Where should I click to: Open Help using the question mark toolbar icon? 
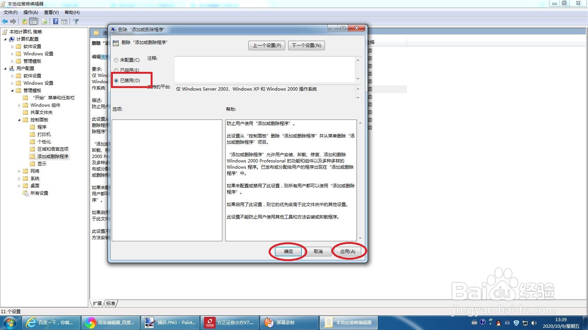coord(55,21)
